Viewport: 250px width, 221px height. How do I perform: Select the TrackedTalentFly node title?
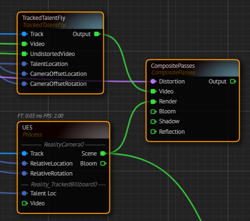coord(44,18)
